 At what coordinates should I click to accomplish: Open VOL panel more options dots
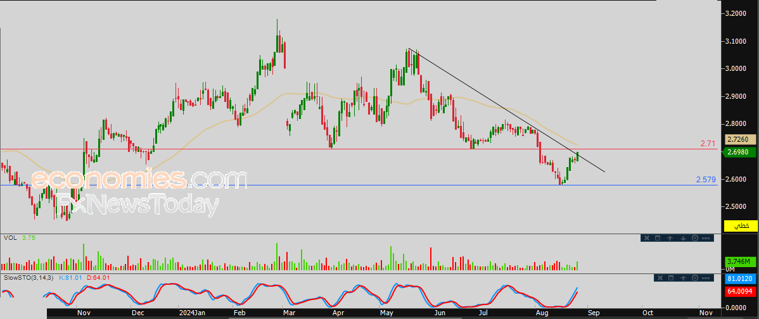706,238
